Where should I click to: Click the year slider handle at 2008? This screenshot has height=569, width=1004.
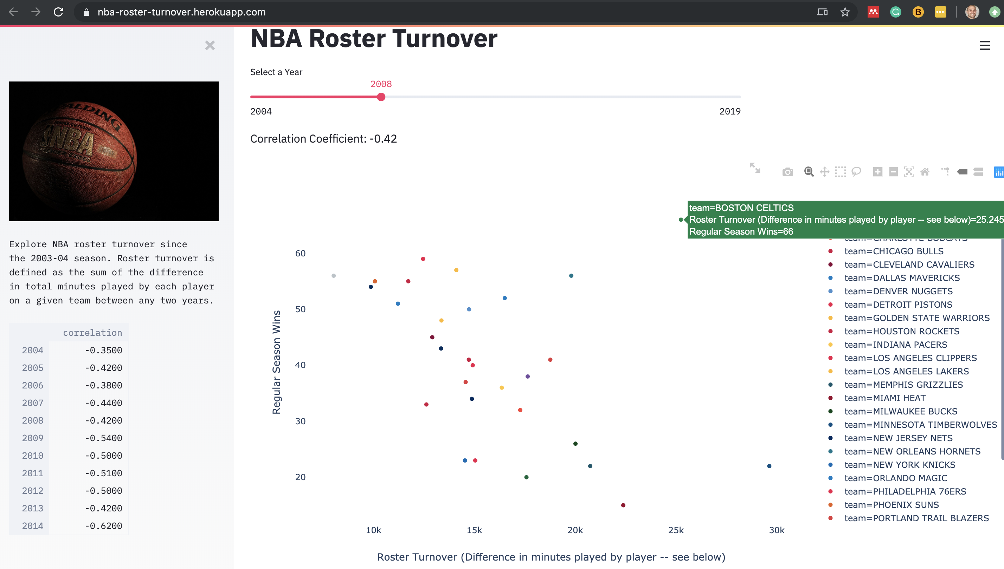point(381,97)
